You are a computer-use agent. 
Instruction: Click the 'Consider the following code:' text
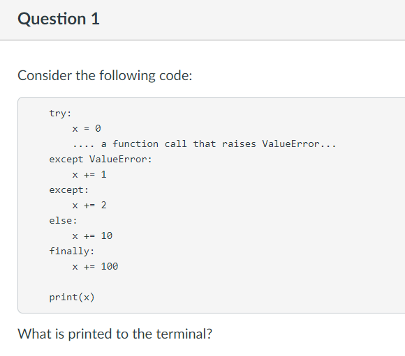point(105,76)
